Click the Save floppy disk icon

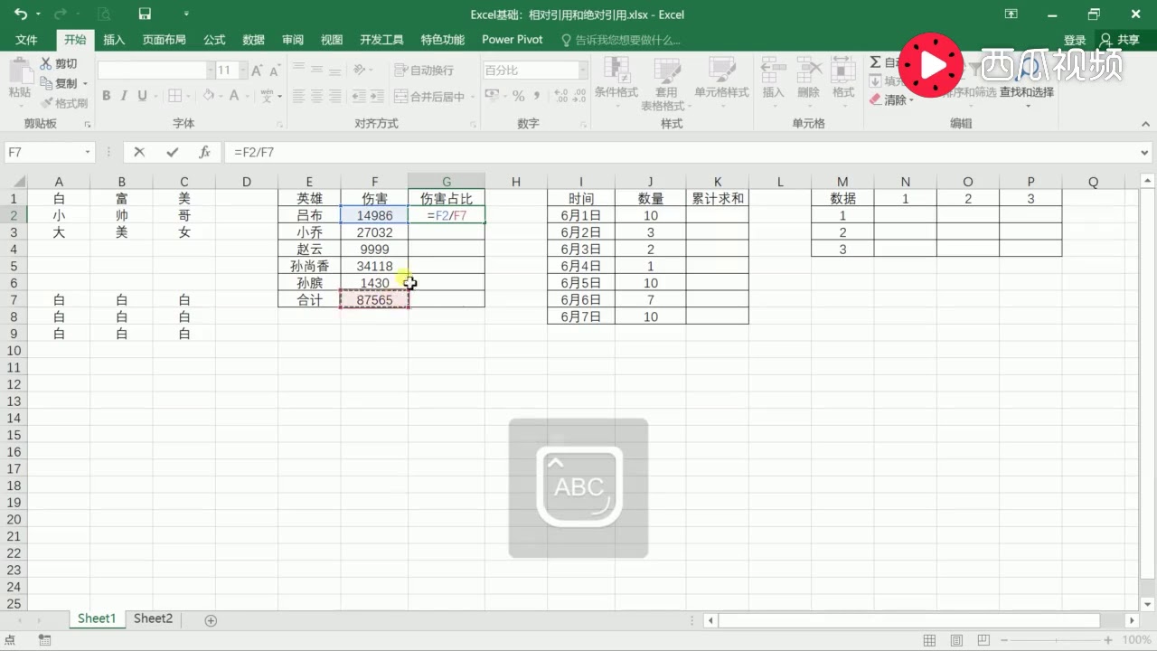(145, 14)
